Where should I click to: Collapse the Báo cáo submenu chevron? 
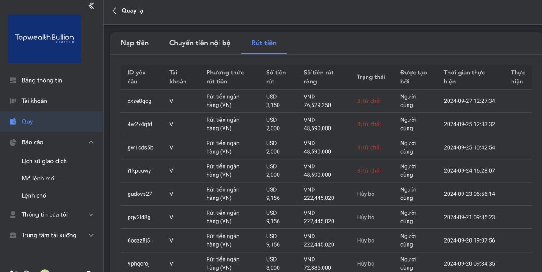(91, 142)
